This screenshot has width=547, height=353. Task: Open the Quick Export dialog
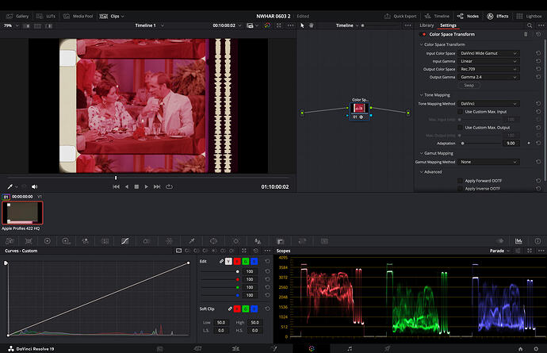click(x=404, y=15)
